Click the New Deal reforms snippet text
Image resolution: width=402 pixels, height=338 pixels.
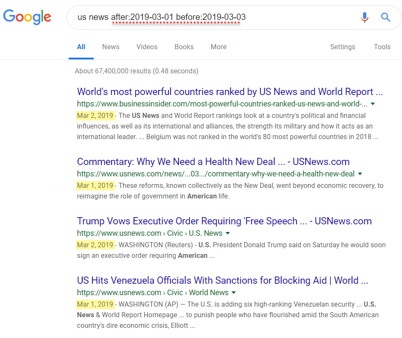[x=230, y=191]
